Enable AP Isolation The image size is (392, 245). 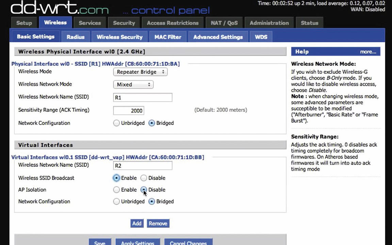coord(116,190)
